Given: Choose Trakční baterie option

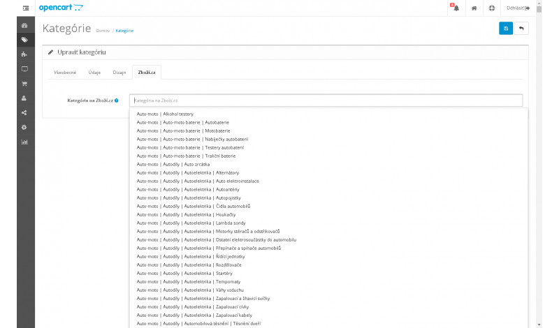Looking at the screenshot, I should 328,156.
